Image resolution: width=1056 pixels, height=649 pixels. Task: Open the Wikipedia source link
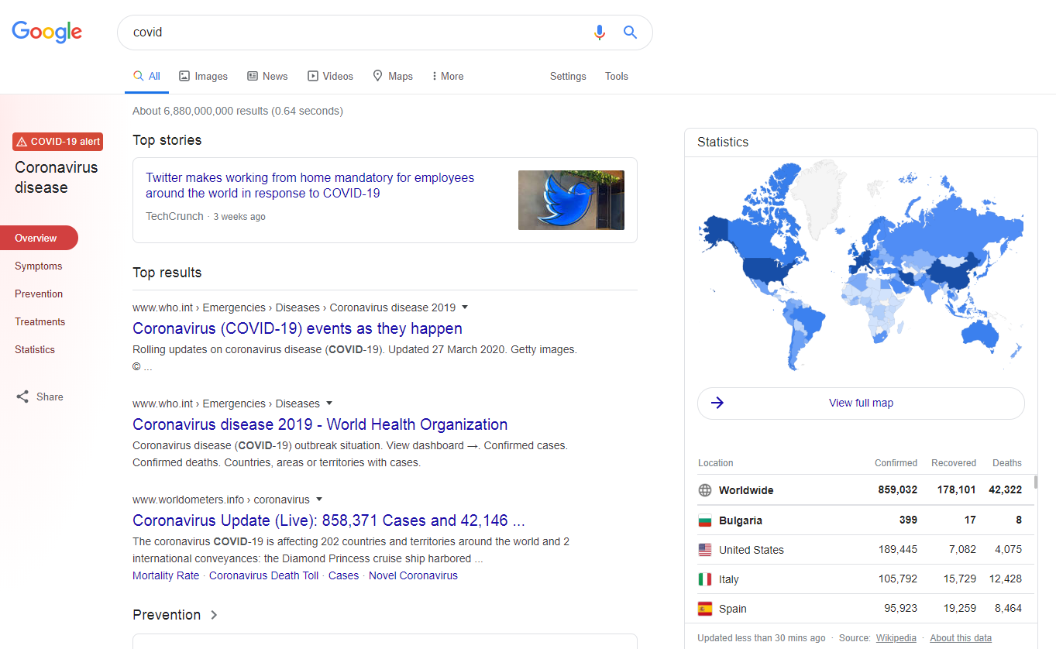tap(896, 638)
